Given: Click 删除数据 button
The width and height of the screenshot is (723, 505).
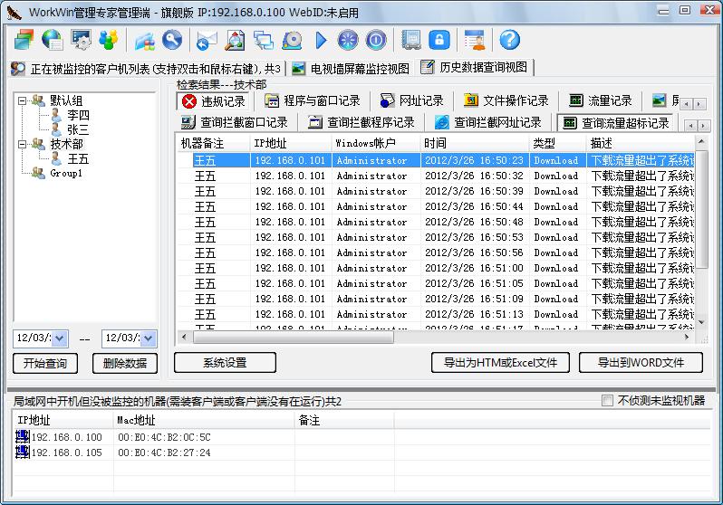Looking at the screenshot, I should coord(124,363).
